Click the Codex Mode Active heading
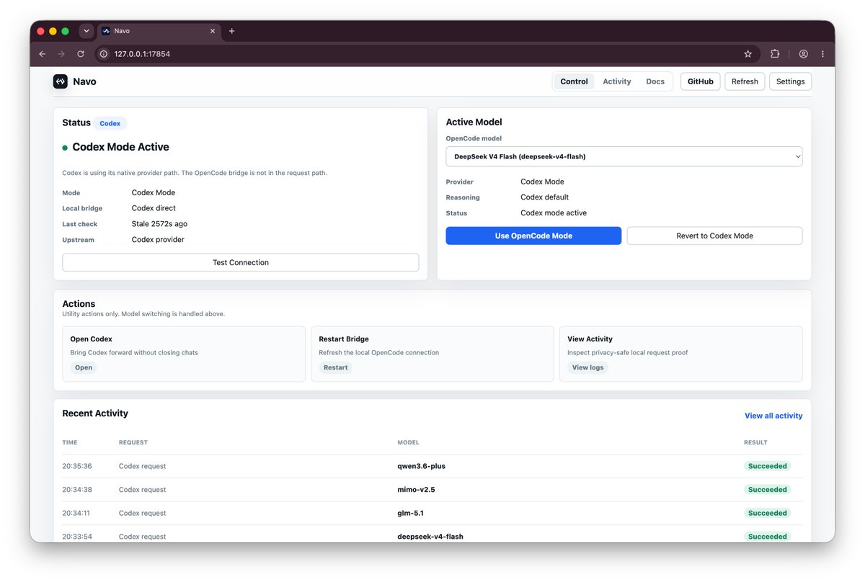 tap(121, 147)
